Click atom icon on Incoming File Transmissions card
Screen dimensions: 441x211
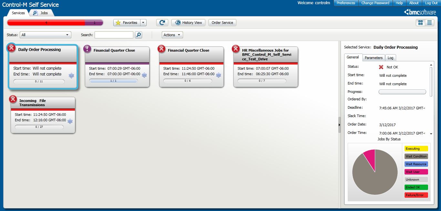pos(70,121)
